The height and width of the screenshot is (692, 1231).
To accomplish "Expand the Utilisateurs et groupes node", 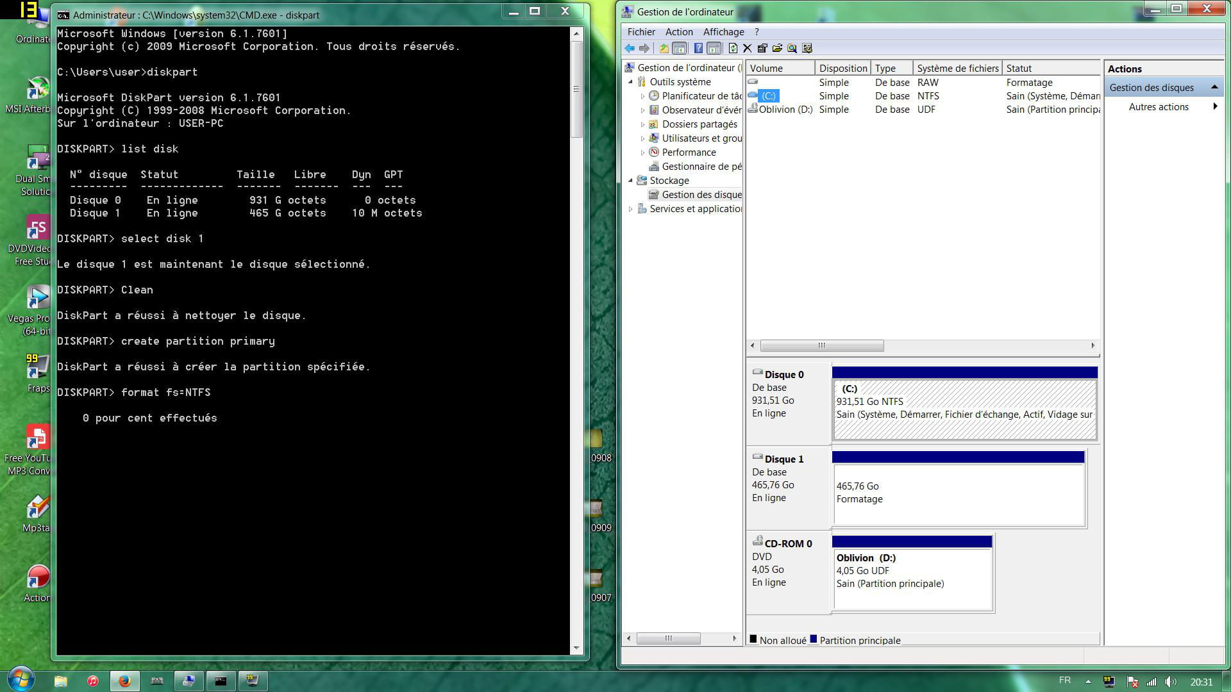I will coord(642,138).
